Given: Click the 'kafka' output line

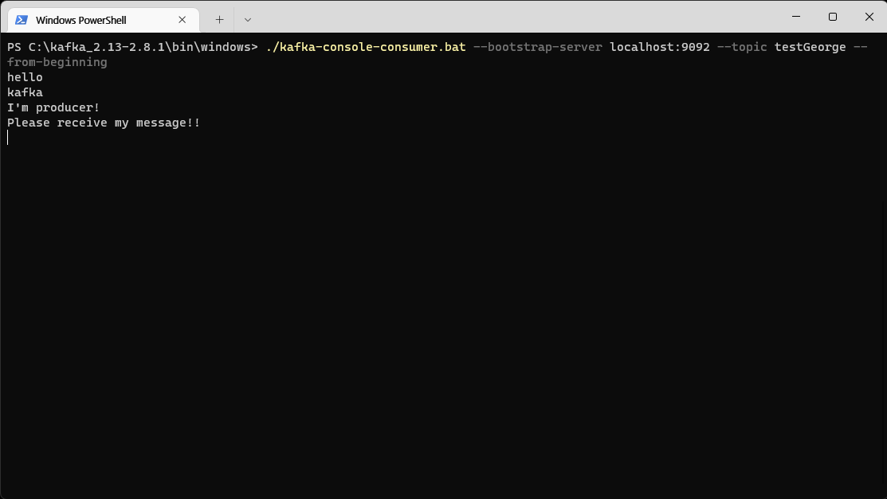Looking at the screenshot, I should pos(25,92).
